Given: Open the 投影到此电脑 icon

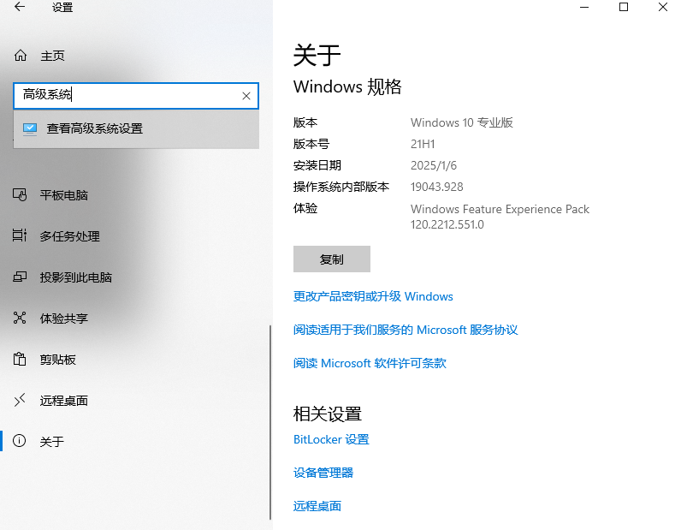Looking at the screenshot, I should 20,277.
